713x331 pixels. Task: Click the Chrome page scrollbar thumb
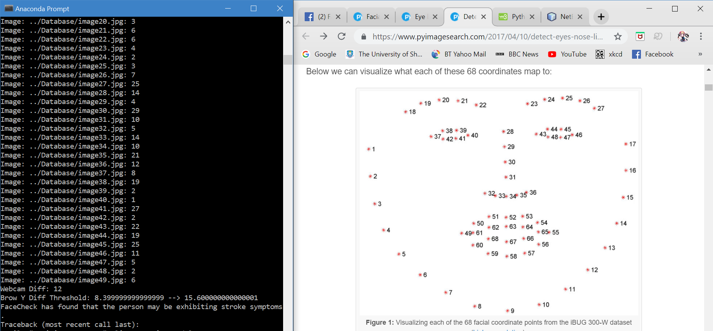(709, 87)
